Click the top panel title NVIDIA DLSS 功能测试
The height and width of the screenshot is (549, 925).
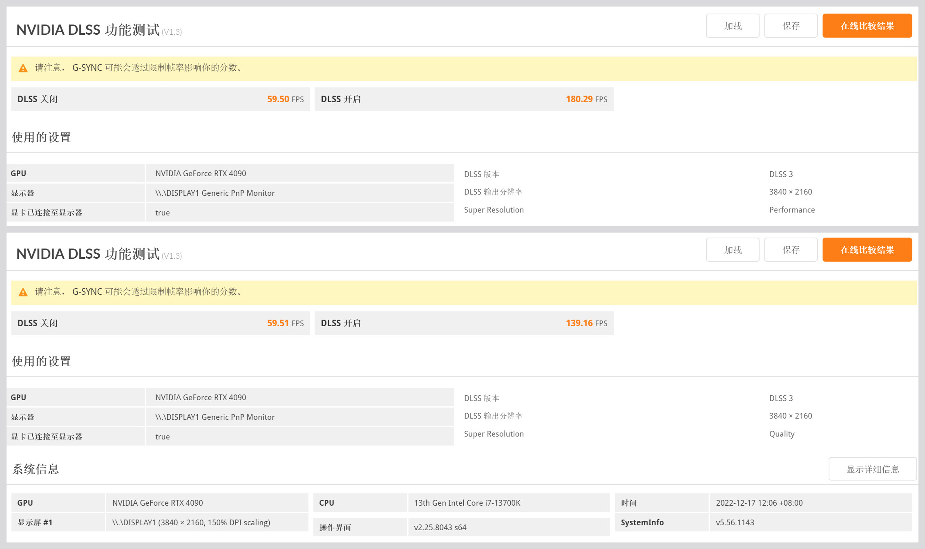[x=88, y=30]
